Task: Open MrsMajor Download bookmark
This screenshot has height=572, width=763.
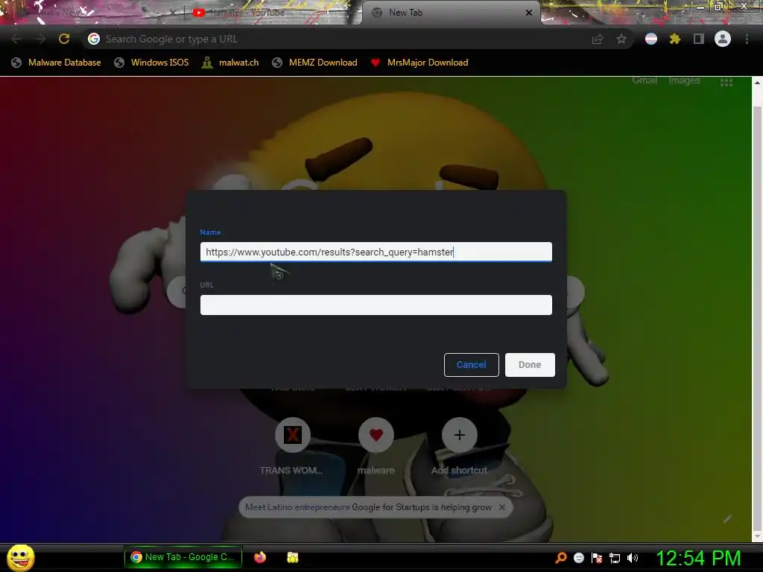Action: (x=420, y=63)
